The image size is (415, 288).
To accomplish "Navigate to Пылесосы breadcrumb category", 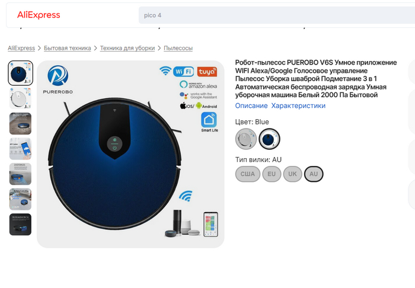I will tap(178, 48).
